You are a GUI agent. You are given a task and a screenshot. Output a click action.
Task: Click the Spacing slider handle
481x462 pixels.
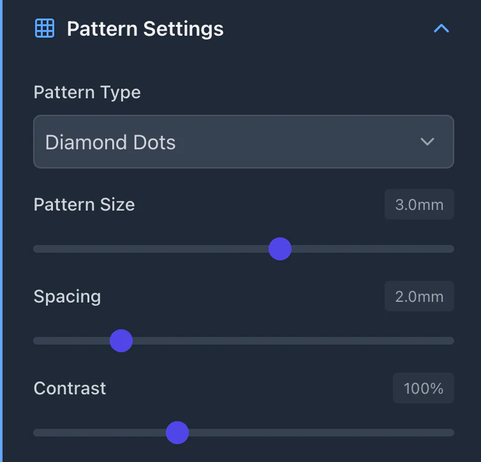(121, 341)
